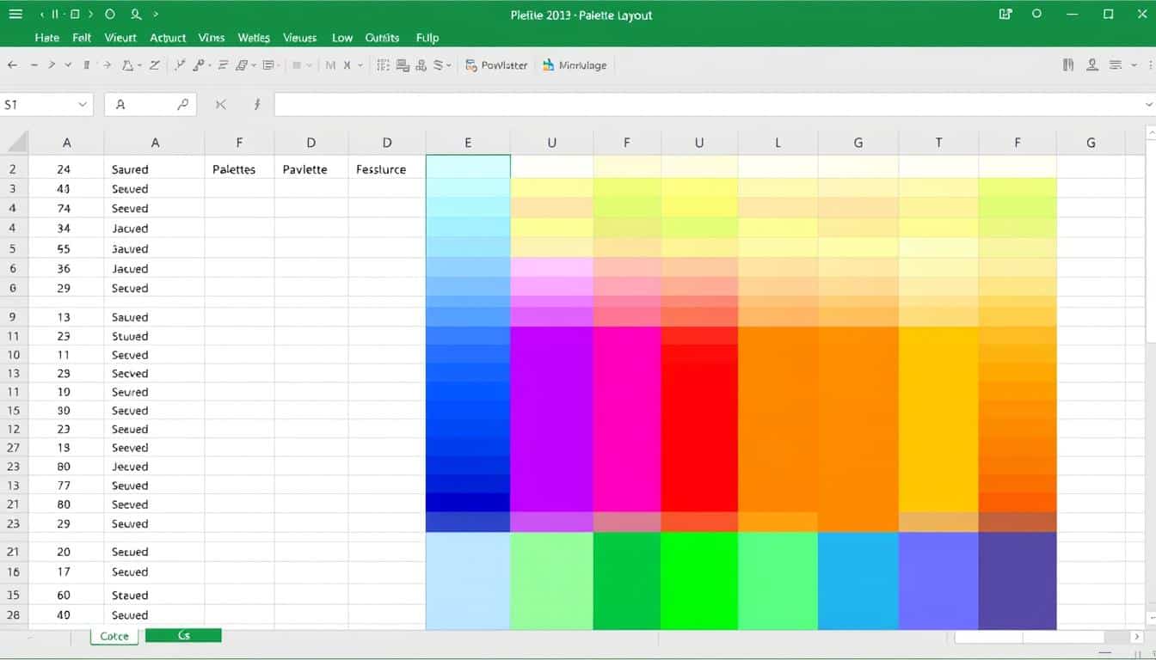Click the M icon in the toolbar
This screenshot has height=660, width=1156.
click(x=331, y=65)
